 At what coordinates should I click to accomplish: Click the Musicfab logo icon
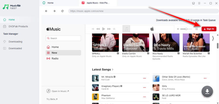(x=6, y=7)
